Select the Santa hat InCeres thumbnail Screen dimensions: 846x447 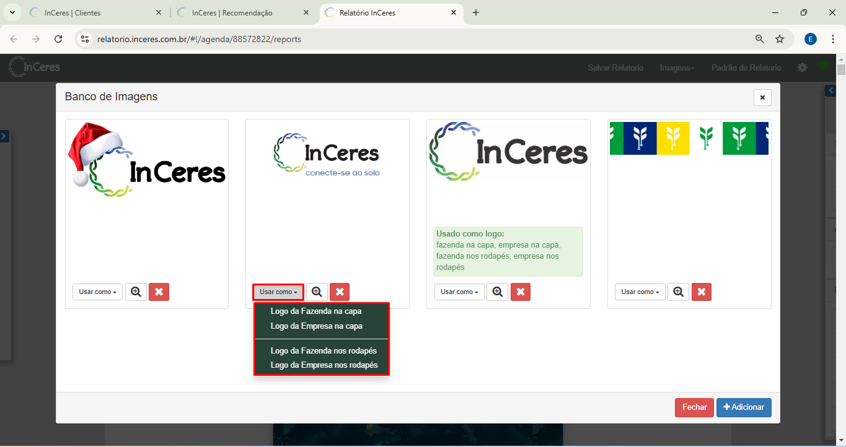(x=146, y=161)
